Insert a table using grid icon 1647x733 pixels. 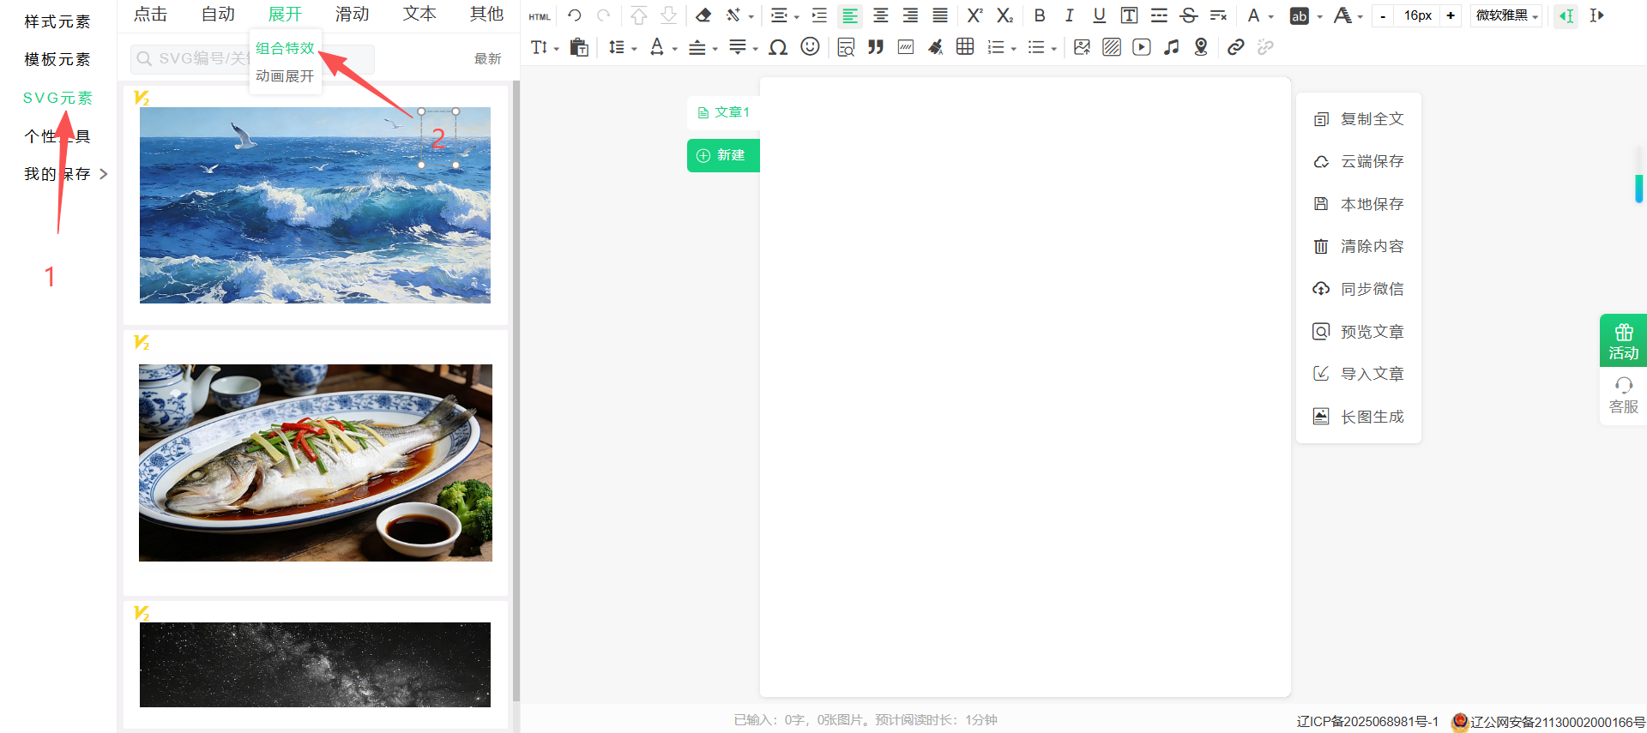pos(965,47)
